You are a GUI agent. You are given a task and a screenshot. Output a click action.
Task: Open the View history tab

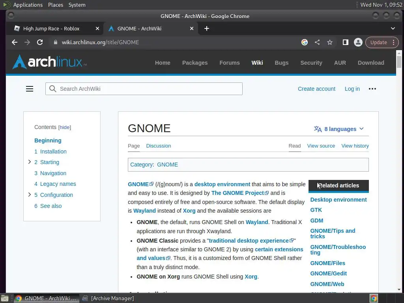tap(355, 146)
